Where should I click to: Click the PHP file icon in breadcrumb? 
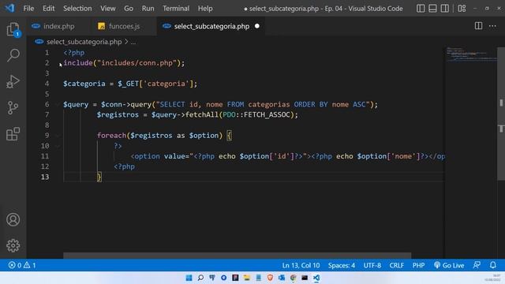39,42
